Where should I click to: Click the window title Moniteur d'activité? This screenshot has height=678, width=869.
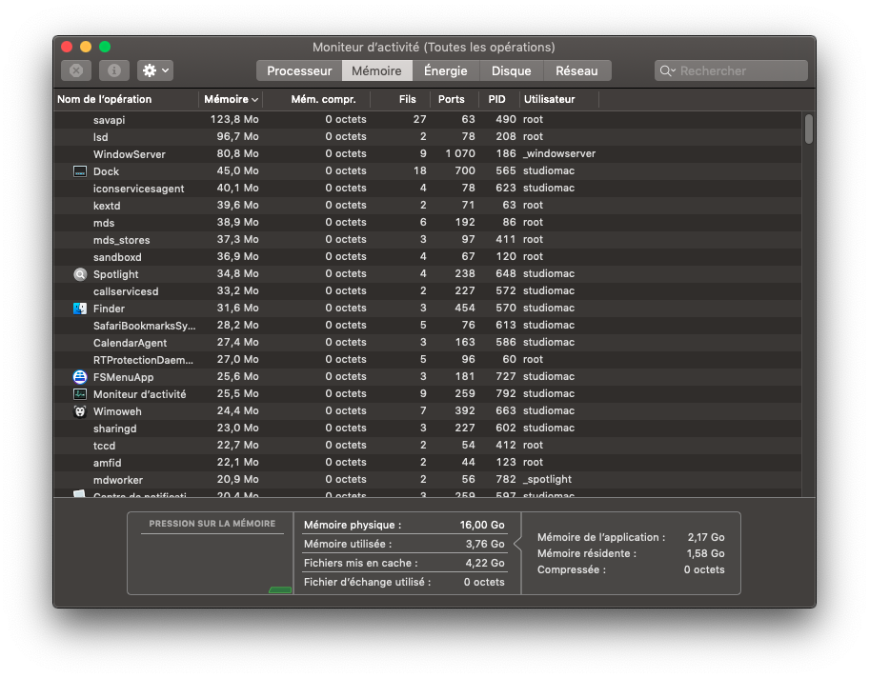point(434,48)
